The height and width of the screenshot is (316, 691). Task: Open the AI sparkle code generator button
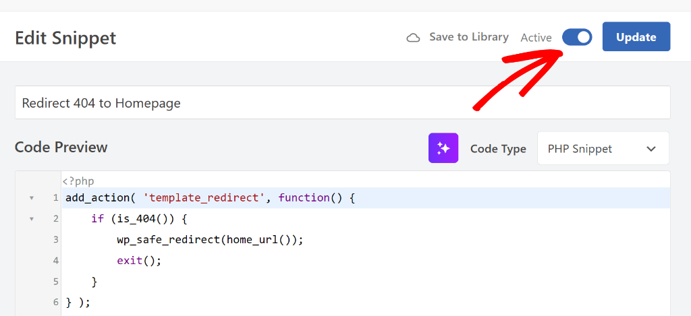click(443, 148)
